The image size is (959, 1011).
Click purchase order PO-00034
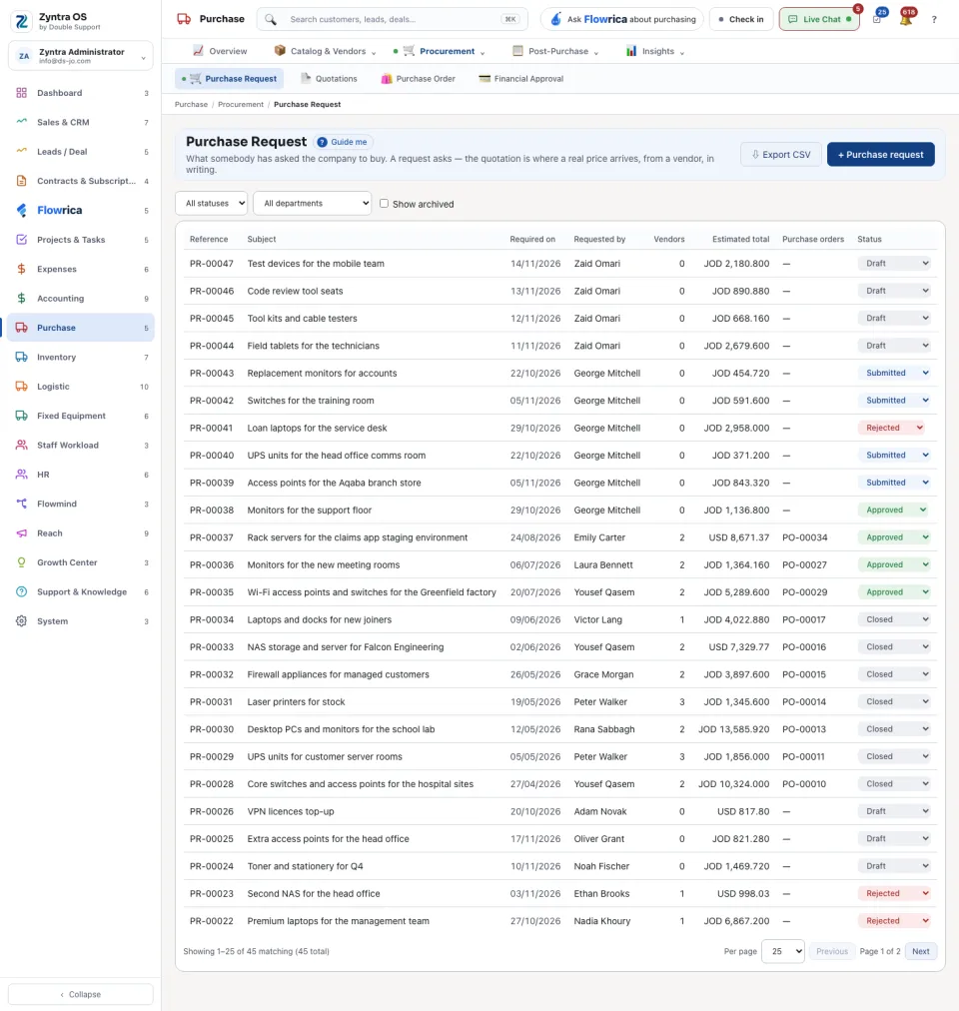[x=804, y=537]
